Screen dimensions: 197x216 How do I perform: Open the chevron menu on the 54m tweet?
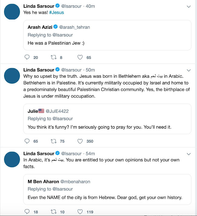189,154
